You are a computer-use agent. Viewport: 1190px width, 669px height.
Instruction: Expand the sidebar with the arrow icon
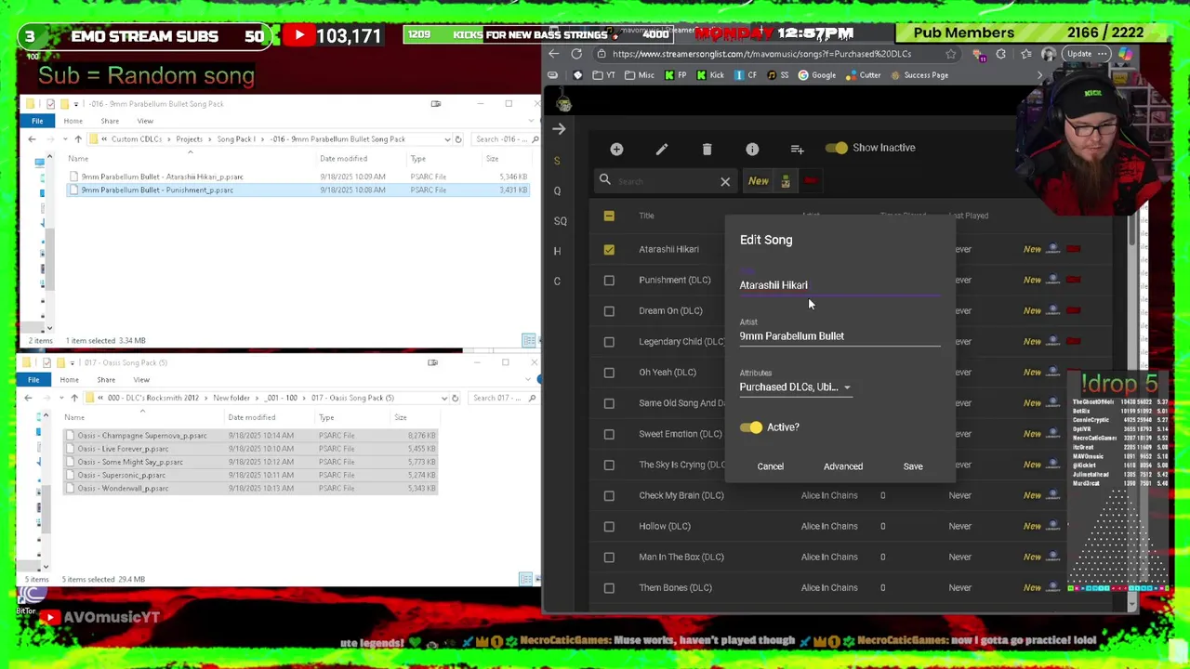(559, 129)
